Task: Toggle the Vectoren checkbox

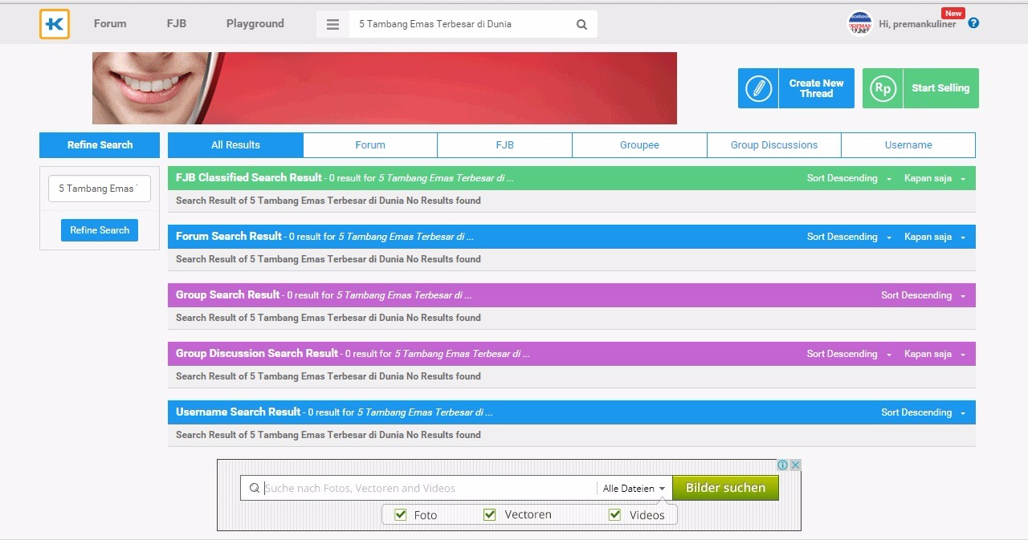Action: point(489,514)
